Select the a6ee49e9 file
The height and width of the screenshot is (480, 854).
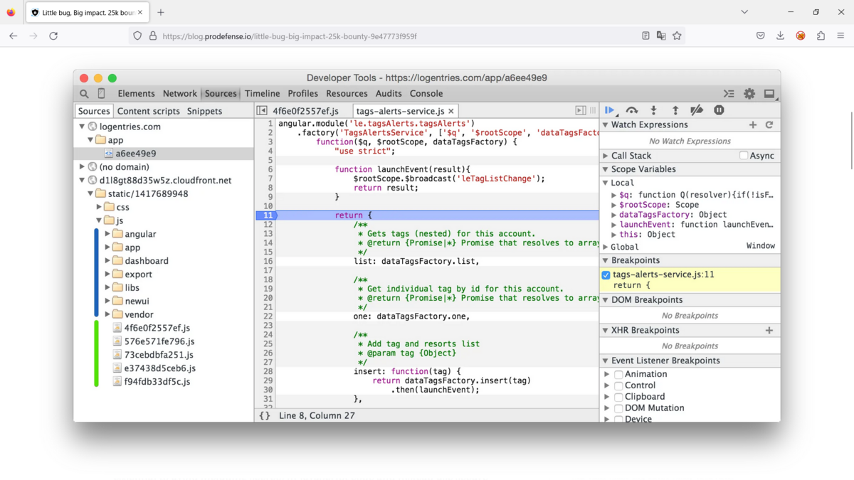click(136, 153)
